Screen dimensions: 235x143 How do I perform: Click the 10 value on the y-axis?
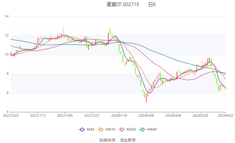click(x=7, y=54)
